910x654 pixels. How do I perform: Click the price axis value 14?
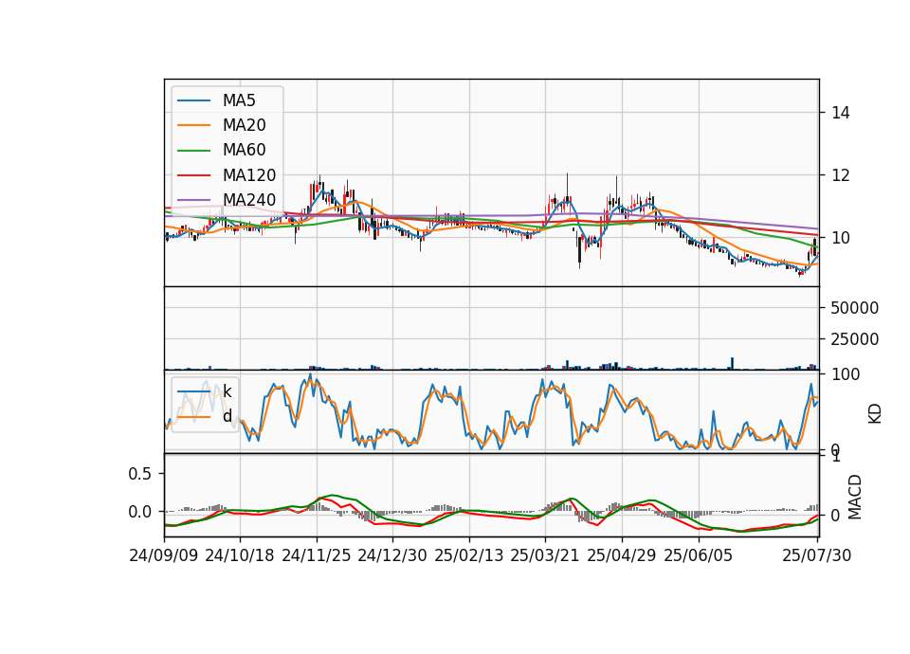(841, 113)
